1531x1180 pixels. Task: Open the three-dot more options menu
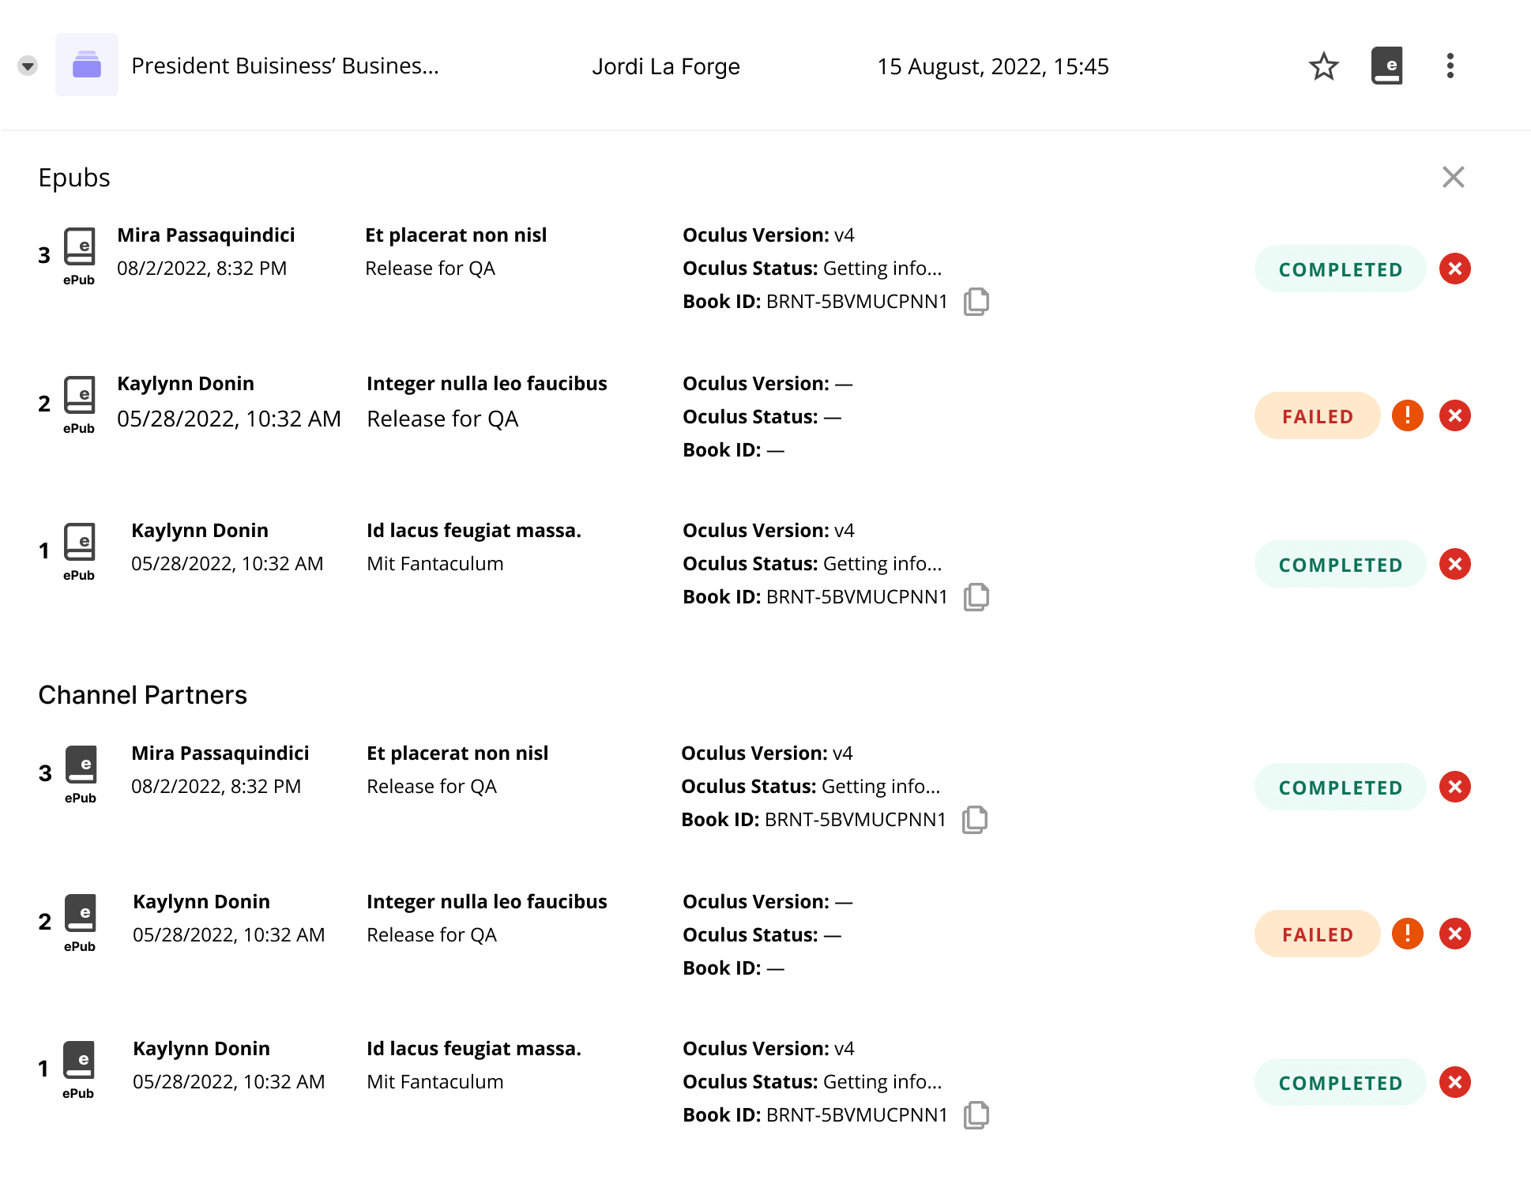[1450, 66]
